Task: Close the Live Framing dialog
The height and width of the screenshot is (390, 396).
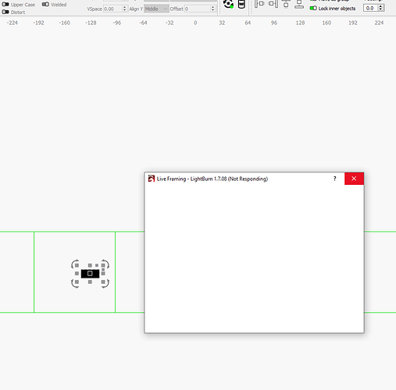Action: tap(354, 179)
